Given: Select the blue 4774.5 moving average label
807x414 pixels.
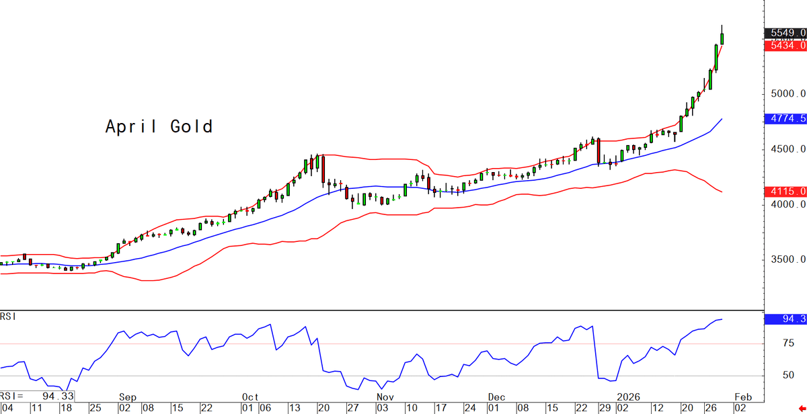Looking at the screenshot, I should tap(785, 119).
